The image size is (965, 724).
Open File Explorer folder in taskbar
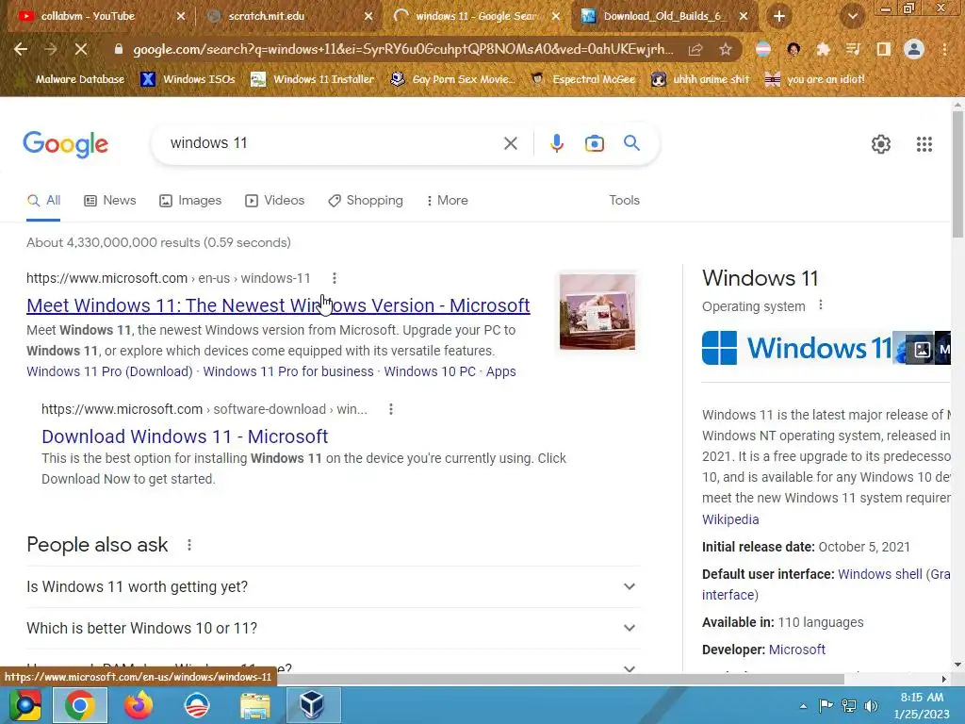(x=255, y=705)
